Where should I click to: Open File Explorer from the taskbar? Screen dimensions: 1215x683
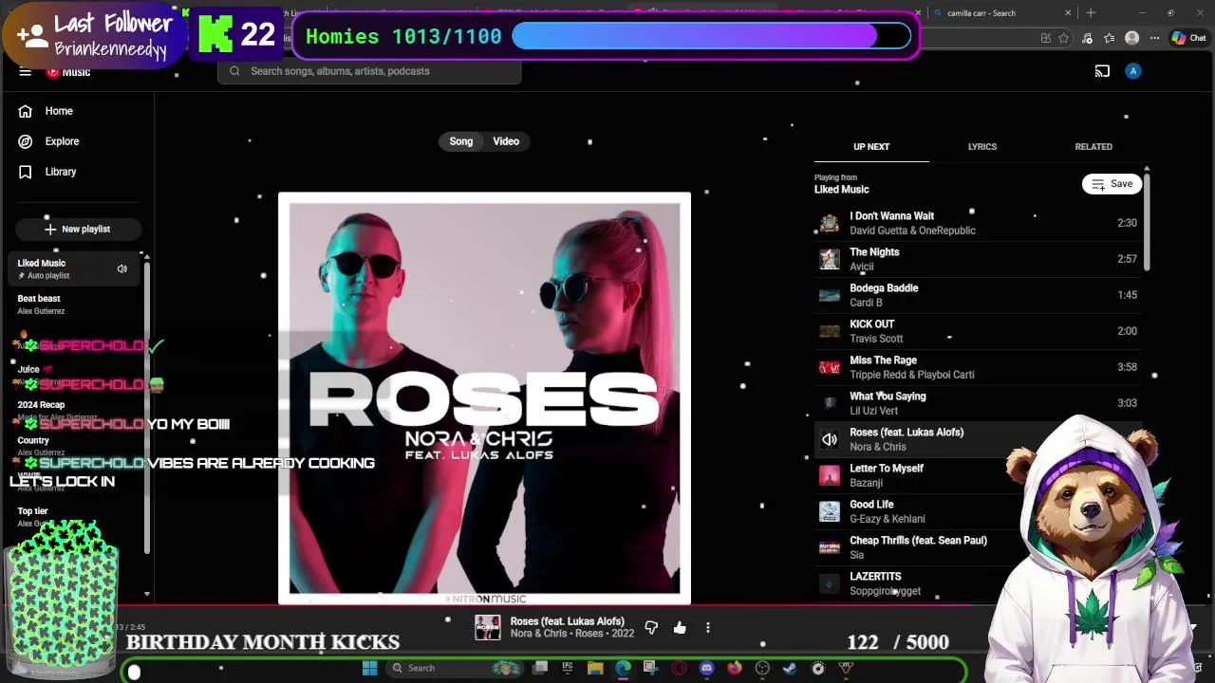click(595, 668)
